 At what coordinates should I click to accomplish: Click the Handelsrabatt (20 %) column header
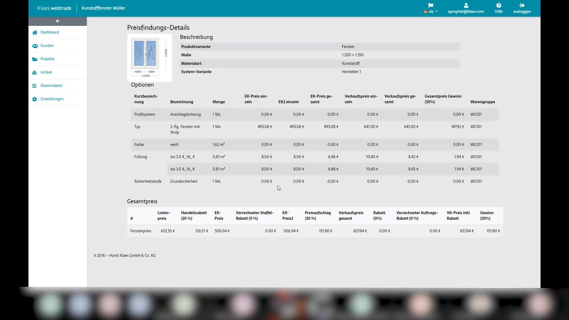point(194,216)
